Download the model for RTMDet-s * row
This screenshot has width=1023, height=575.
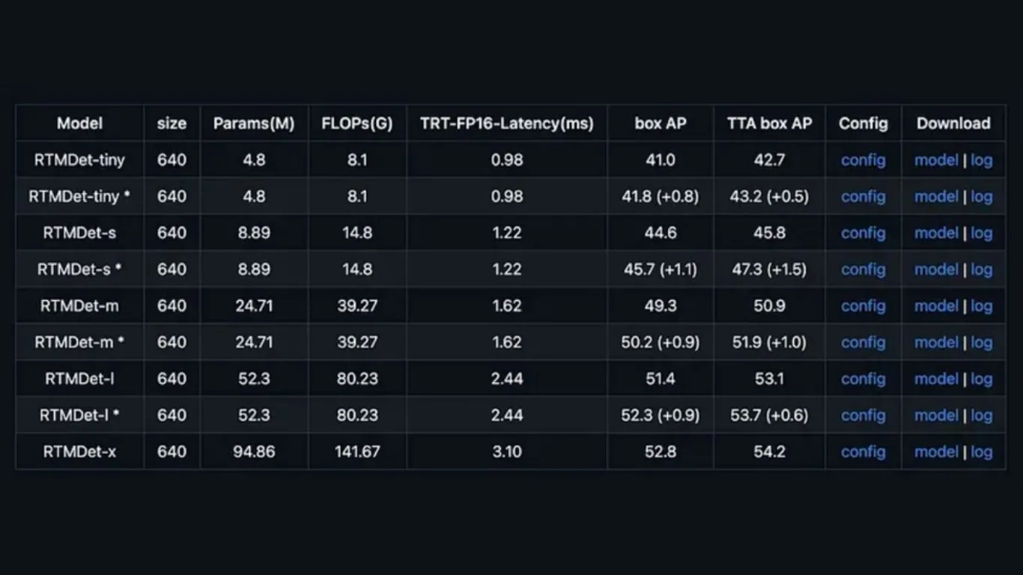click(936, 270)
